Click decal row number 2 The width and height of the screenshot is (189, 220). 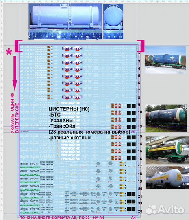(x=139, y=54)
